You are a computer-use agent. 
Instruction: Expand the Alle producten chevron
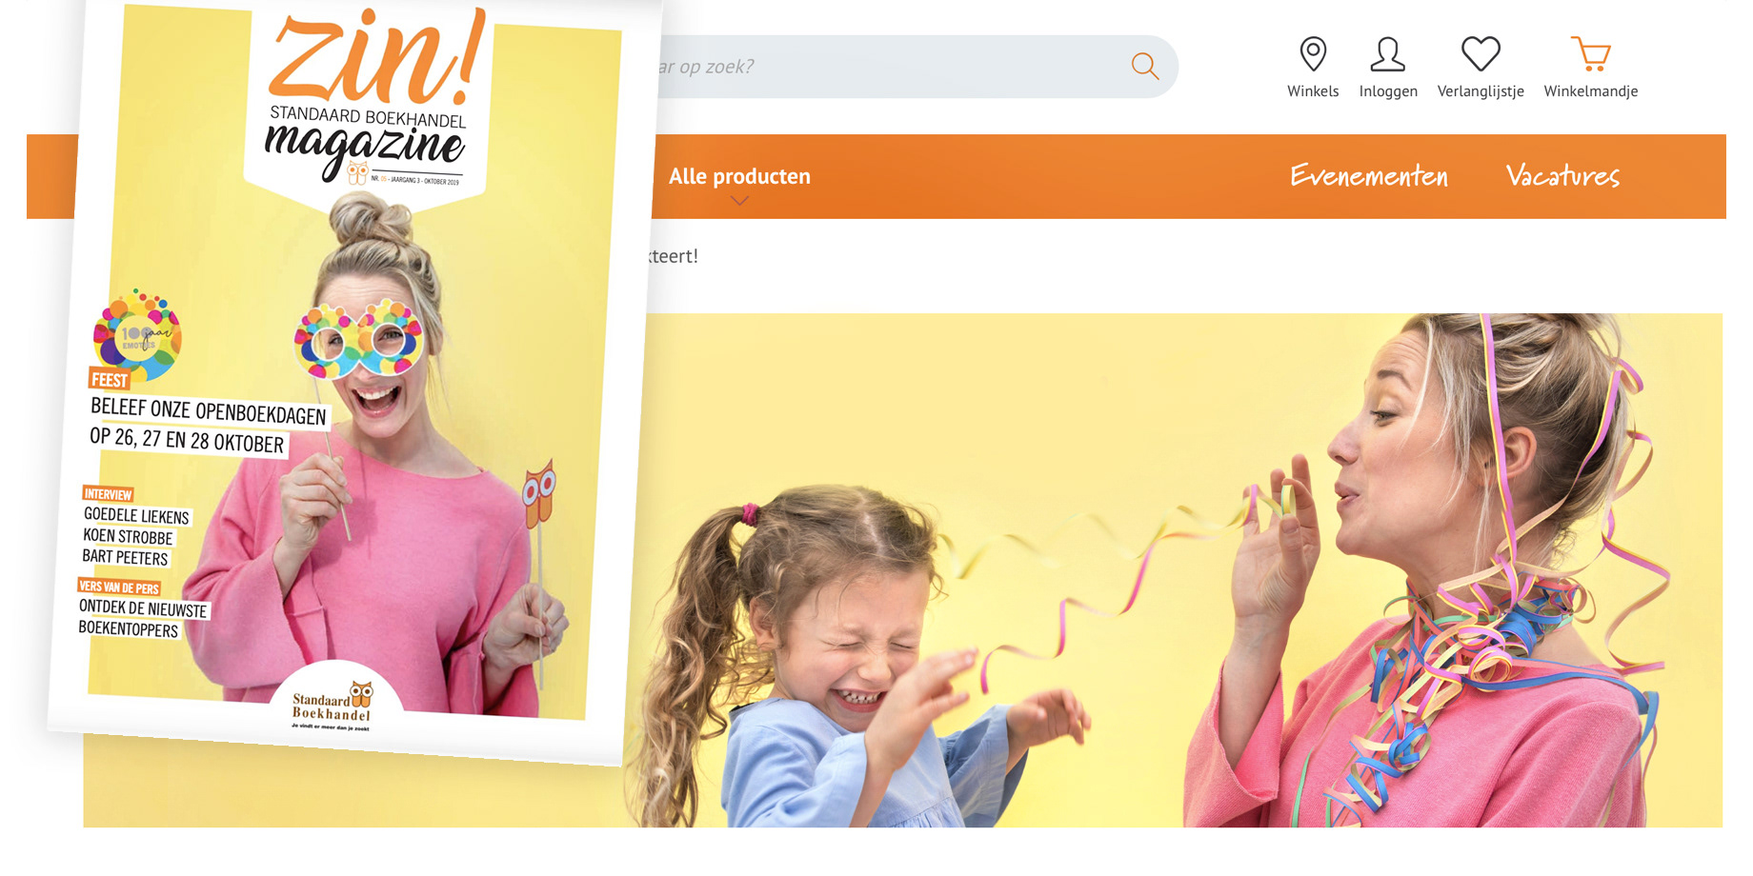739,200
